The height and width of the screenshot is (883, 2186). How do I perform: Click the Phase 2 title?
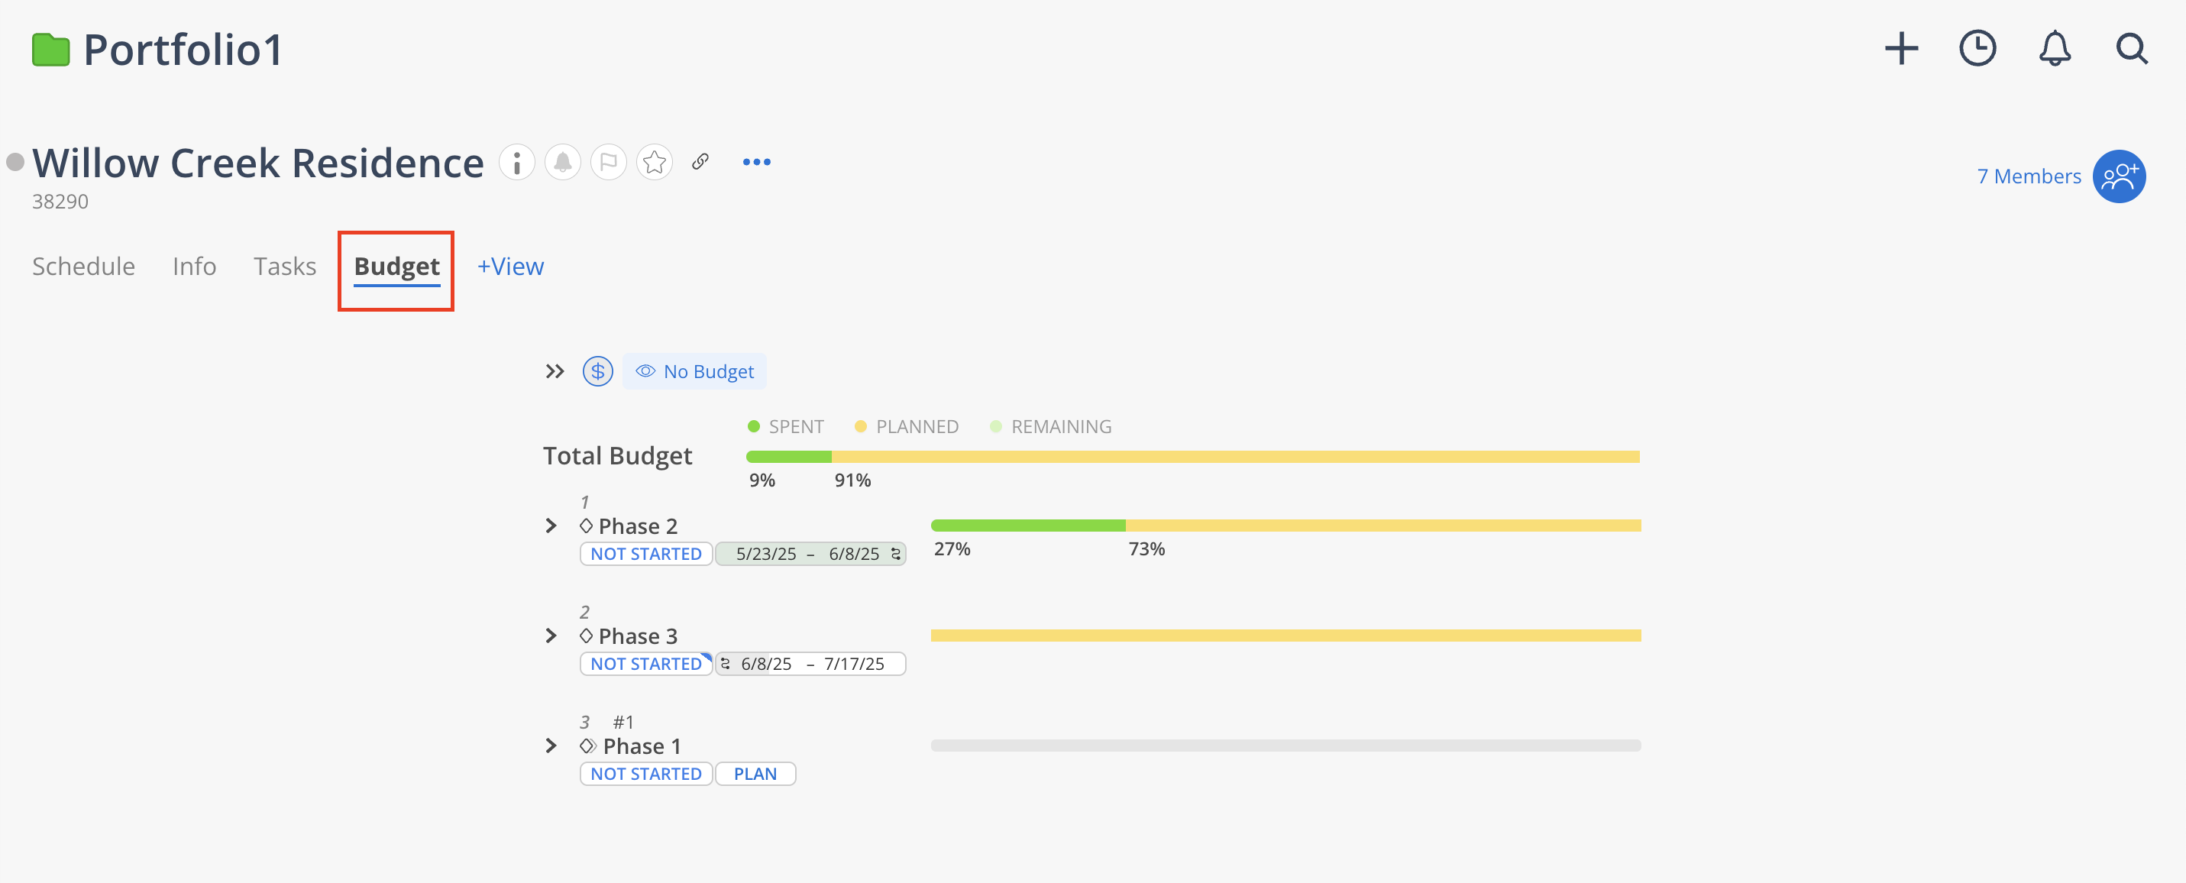638,526
